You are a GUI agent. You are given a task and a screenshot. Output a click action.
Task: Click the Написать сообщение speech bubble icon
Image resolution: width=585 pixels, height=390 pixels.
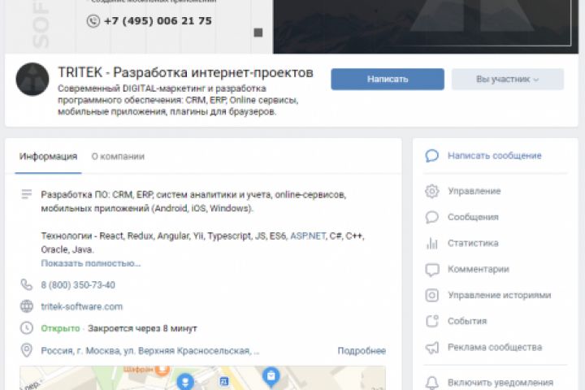[x=431, y=156]
